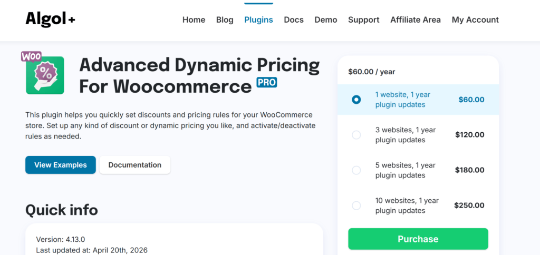Viewport: 540px width, 255px height.
Task: Open the Affiliate Area link
Action: coord(416,20)
